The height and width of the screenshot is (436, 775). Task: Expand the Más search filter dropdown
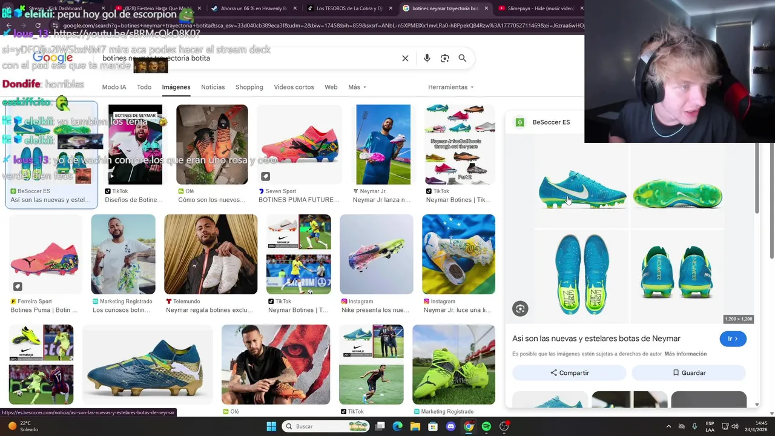(x=357, y=87)
